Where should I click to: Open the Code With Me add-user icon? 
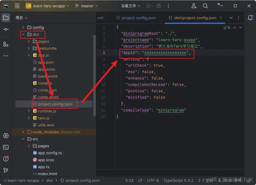tap(194, 6)
